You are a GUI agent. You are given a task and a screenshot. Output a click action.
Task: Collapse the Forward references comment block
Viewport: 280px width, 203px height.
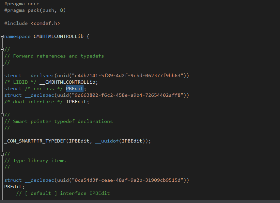coord(2,50)
